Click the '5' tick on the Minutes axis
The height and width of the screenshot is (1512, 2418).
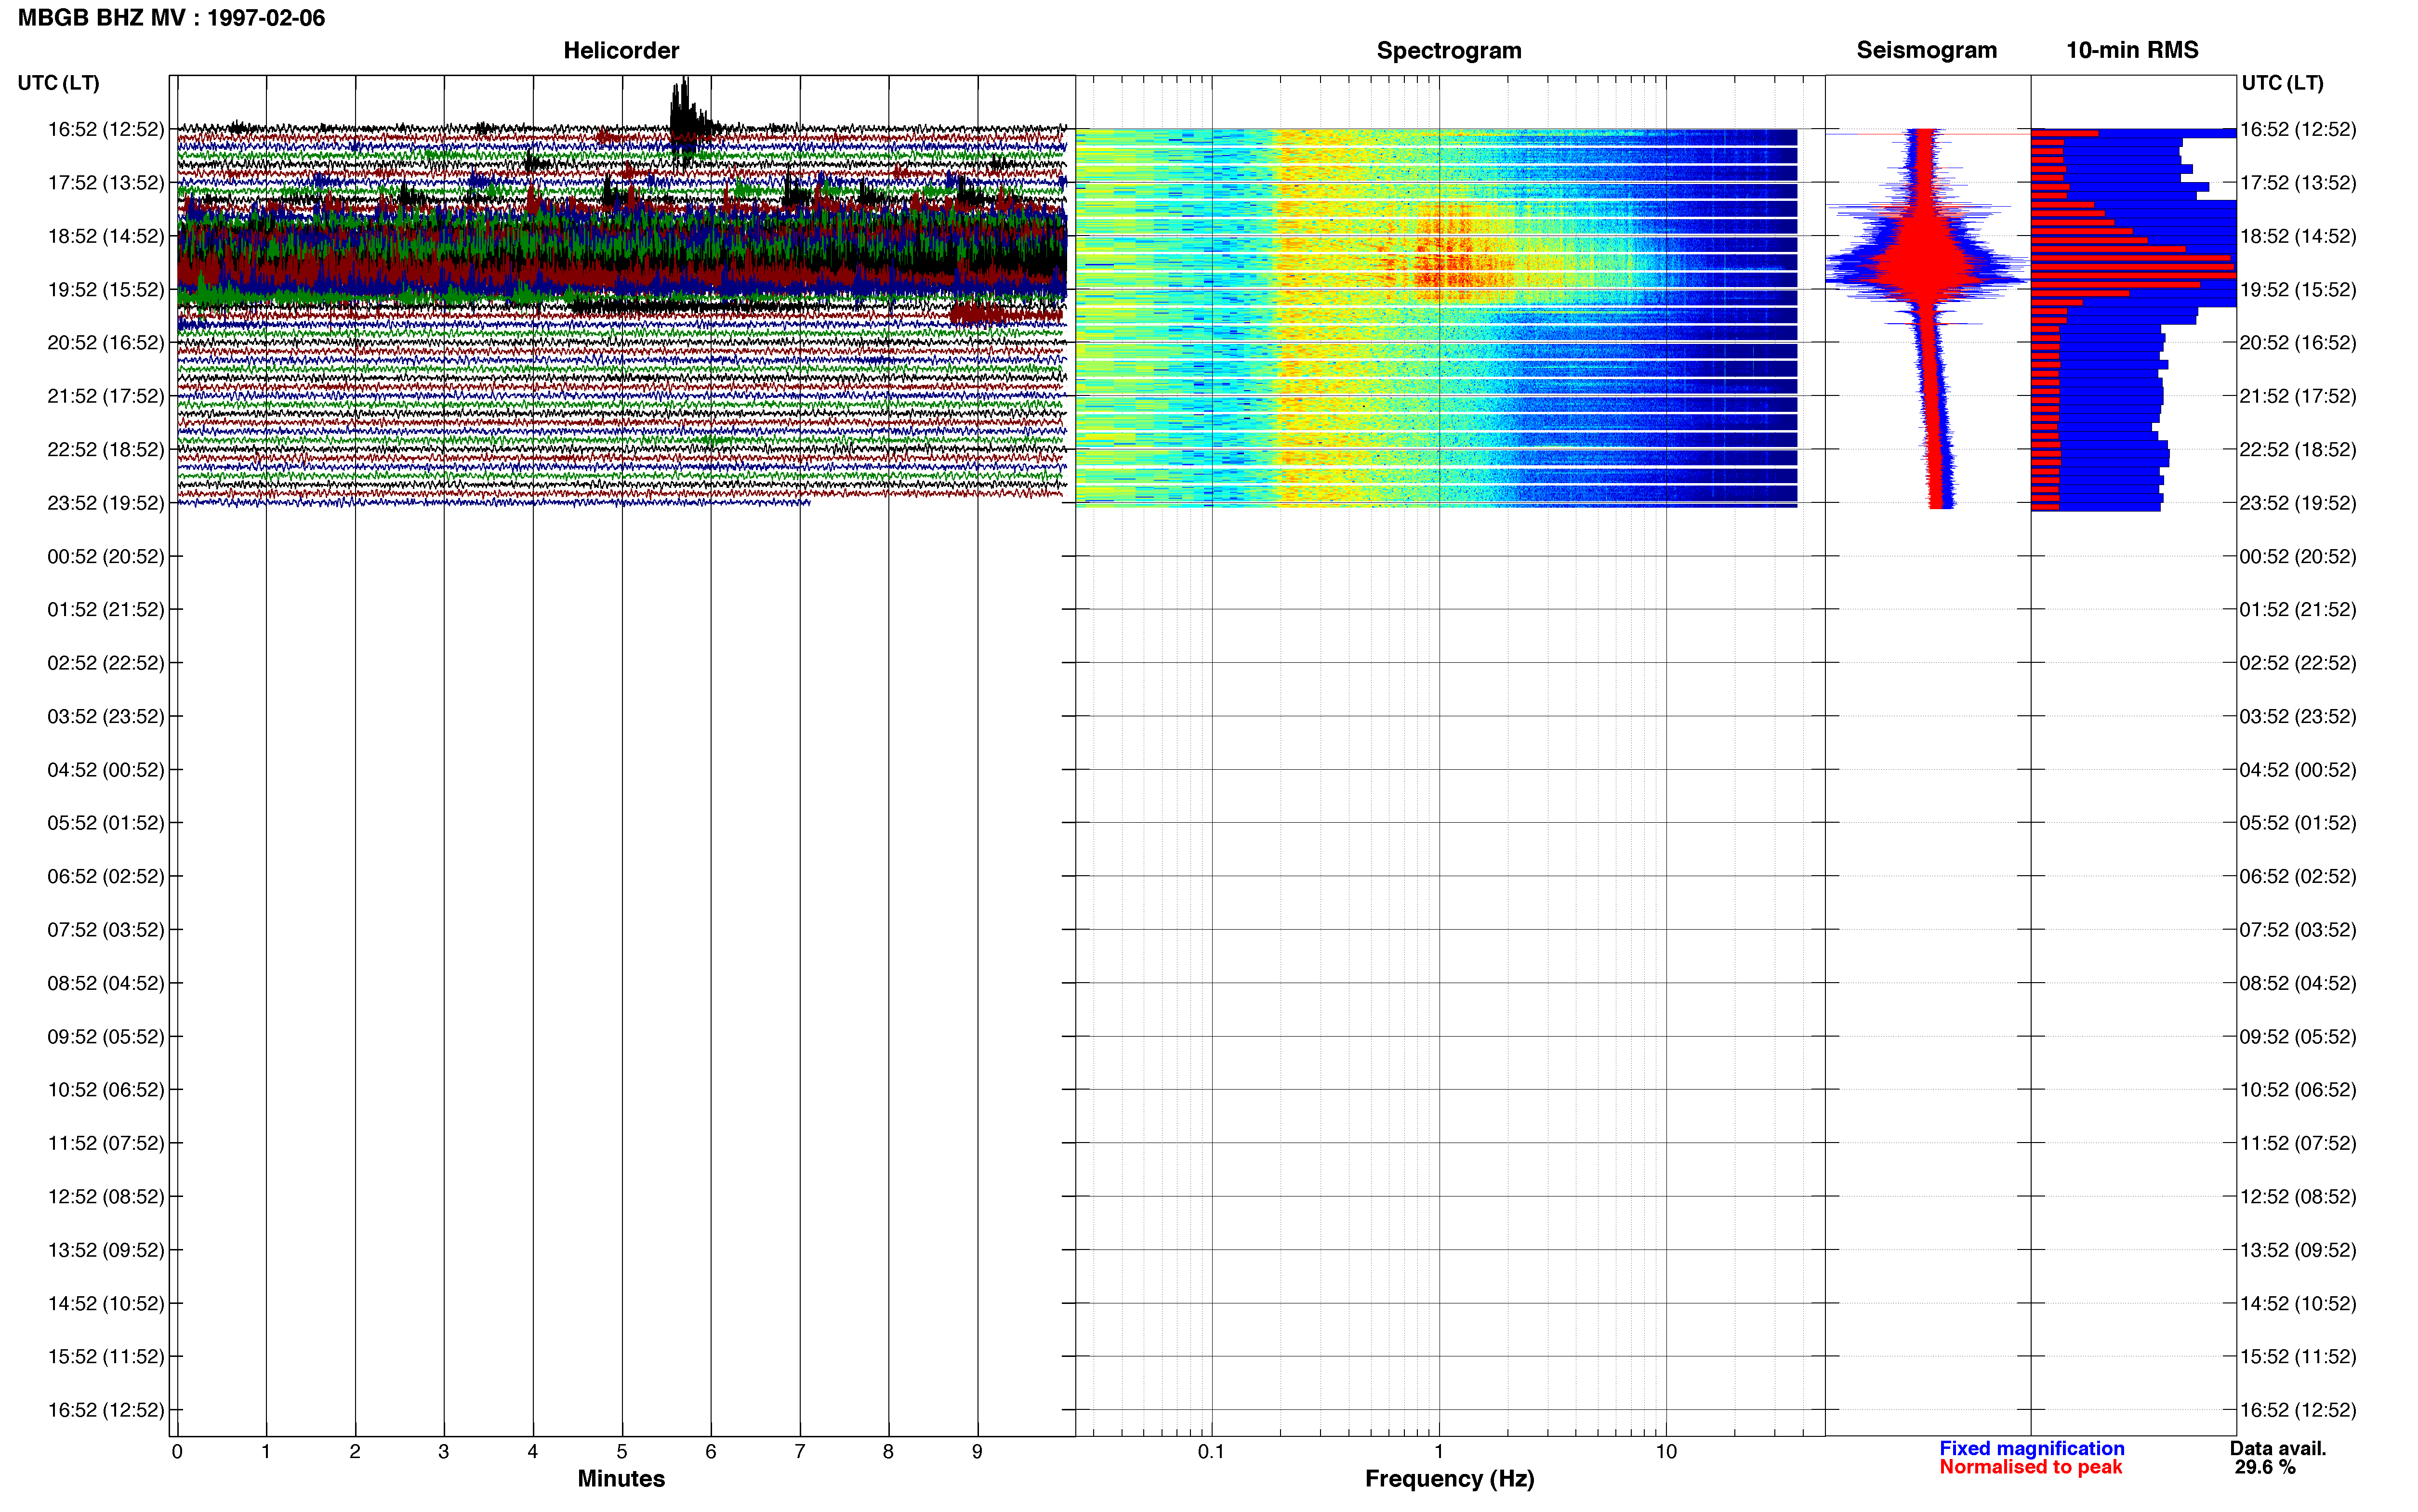[622, 1451]
